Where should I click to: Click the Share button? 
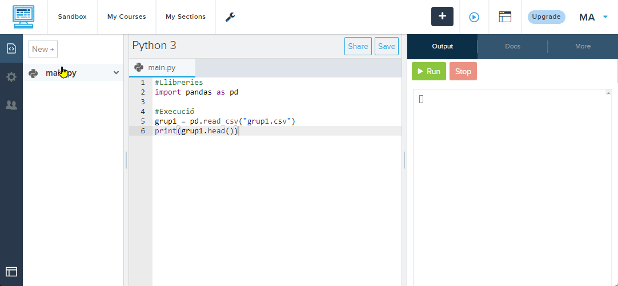point(358,47)
